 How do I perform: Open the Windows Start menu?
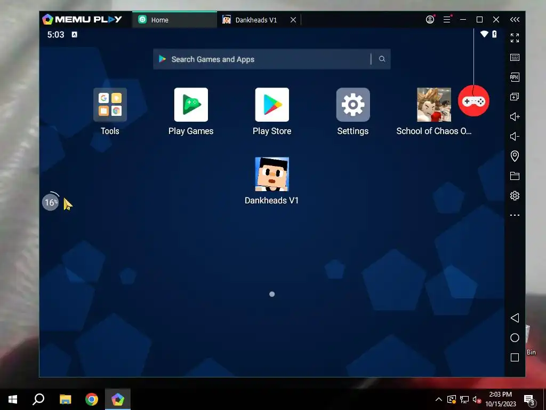tap(13, 399)
